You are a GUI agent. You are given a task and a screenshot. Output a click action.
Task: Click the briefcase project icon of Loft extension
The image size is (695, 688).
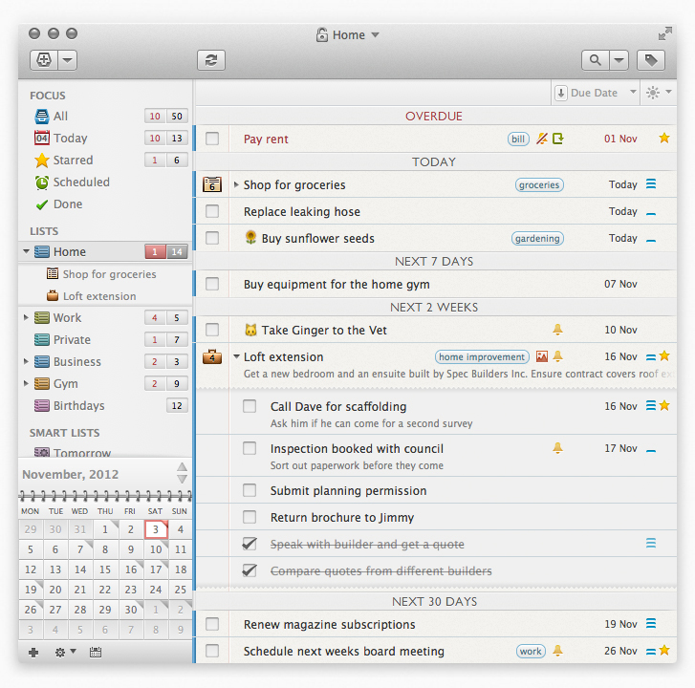tap(212, 356)
